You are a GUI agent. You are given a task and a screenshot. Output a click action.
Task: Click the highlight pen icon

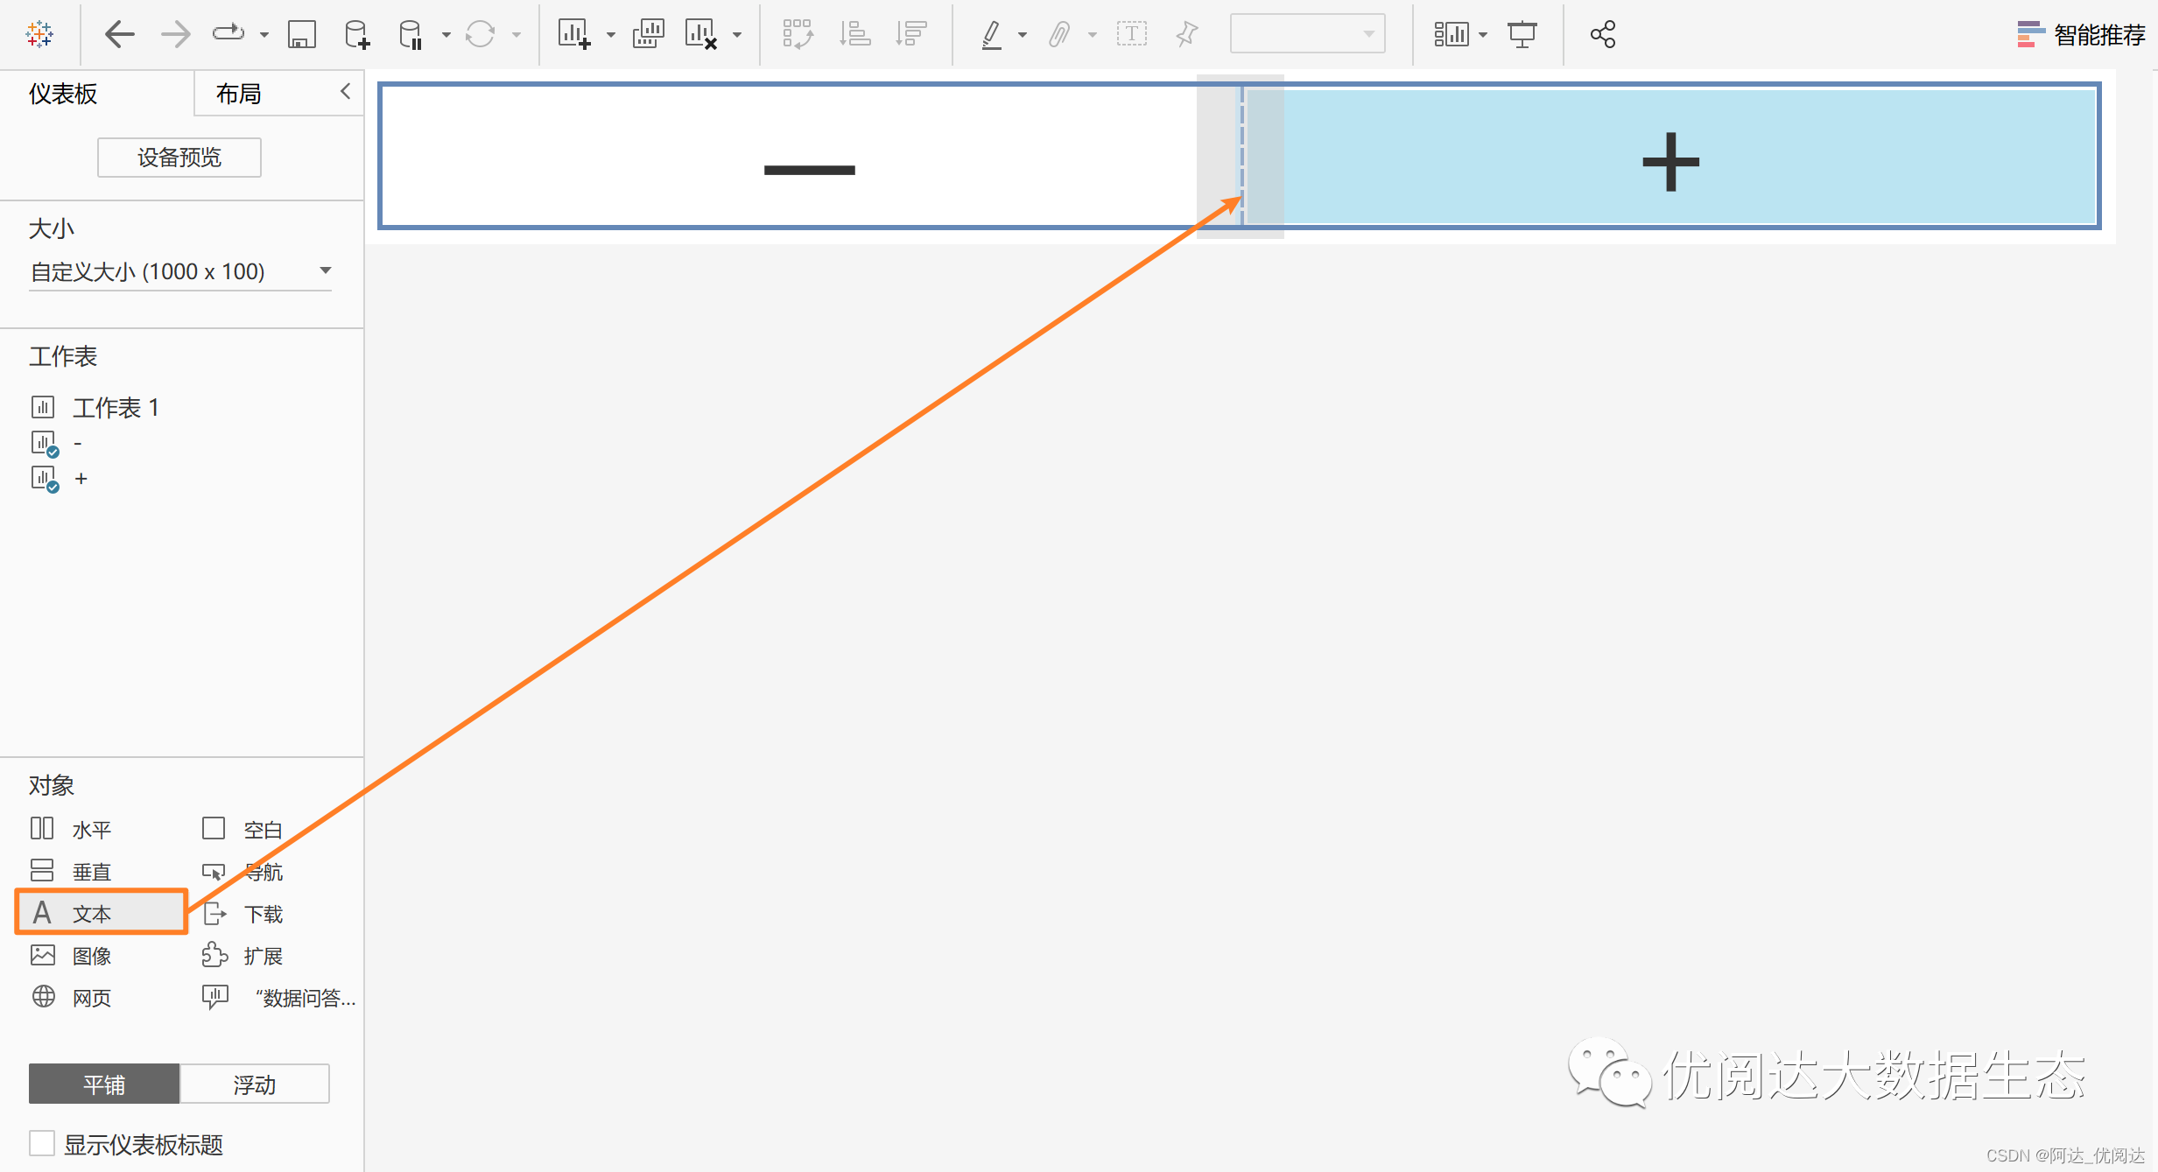991,35
